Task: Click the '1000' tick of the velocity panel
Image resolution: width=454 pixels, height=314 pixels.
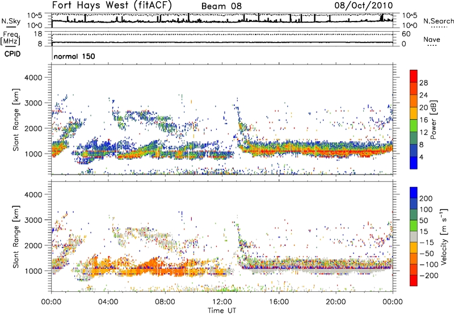Action: pyautogui.click(x=33, y=271)
